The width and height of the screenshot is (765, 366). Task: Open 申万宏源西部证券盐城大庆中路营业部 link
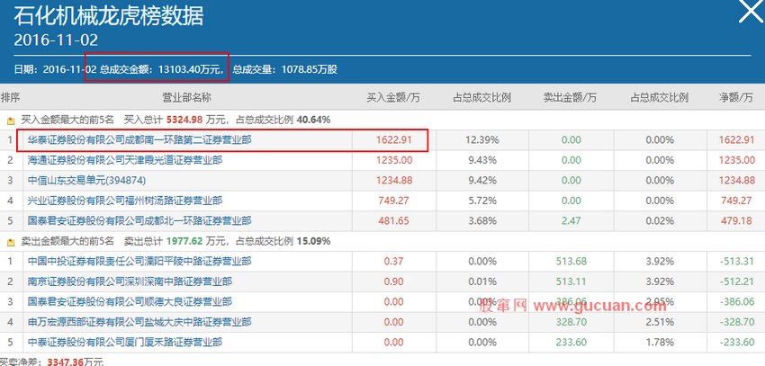(x=139, y=322)
